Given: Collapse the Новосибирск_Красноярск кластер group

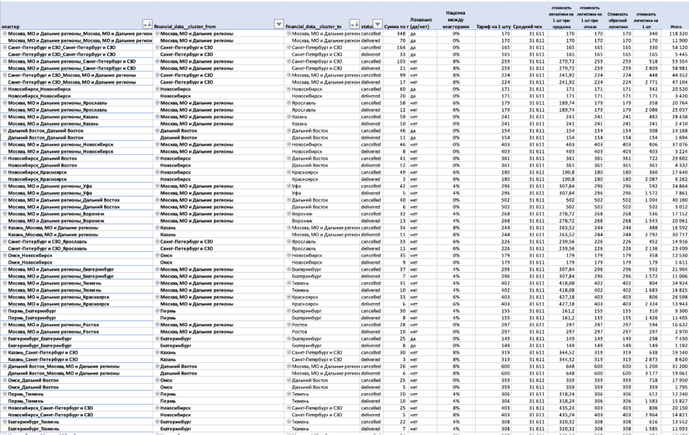Looking at the screenshot, I should pos(5,172).
